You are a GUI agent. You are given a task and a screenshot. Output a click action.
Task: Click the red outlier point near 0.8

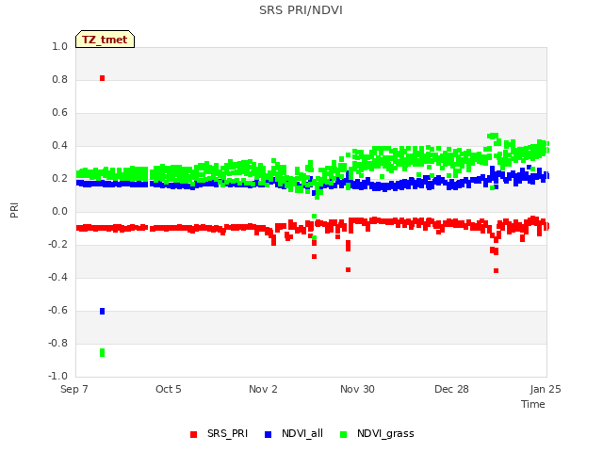103,78
